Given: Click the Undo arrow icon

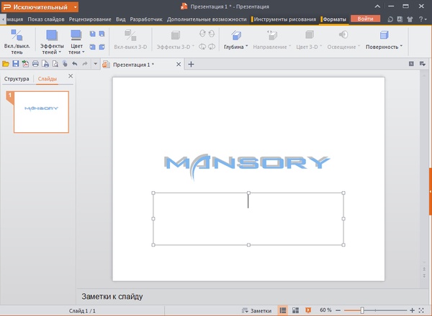Looking at the screenshot, I should [74, 64].
